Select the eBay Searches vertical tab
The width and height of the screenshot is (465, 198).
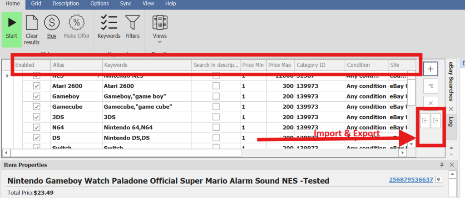point(451,81)
